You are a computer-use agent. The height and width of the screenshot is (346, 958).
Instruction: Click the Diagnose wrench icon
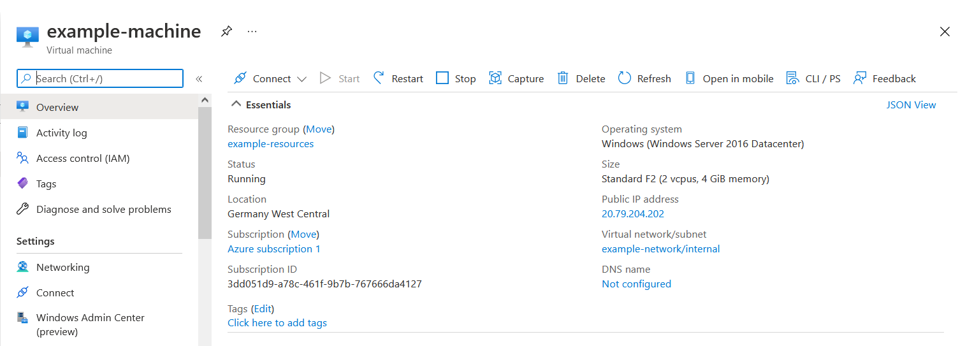click(23, 209)
